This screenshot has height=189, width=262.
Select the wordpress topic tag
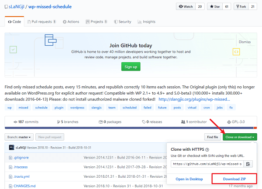coord(77,108)
